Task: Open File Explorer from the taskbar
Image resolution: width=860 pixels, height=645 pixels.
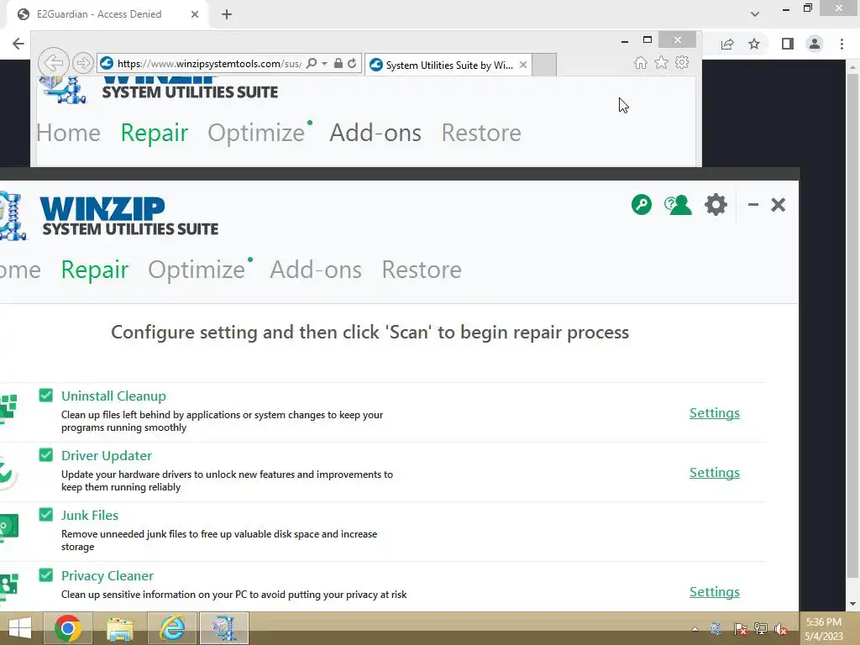Action: pyautogui.click(x=120, y=628)
